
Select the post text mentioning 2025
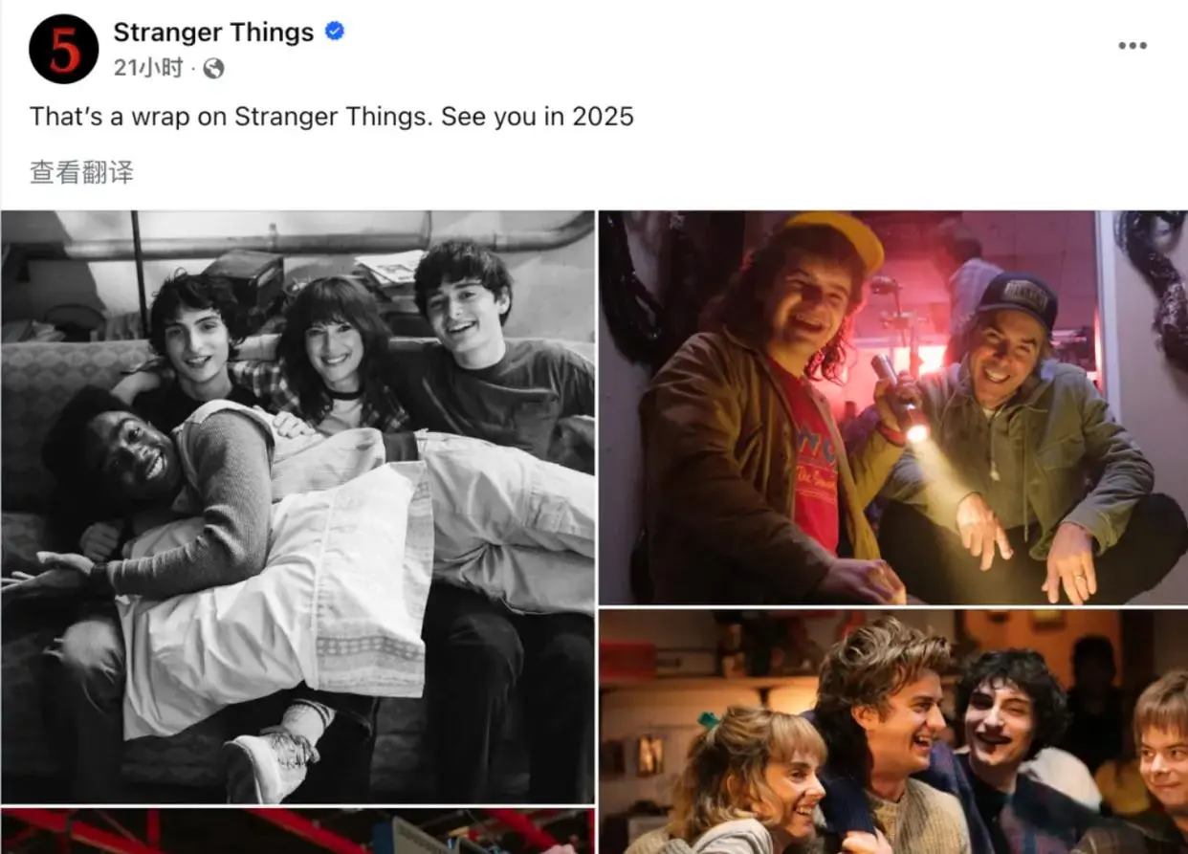(x=332, y=117)
